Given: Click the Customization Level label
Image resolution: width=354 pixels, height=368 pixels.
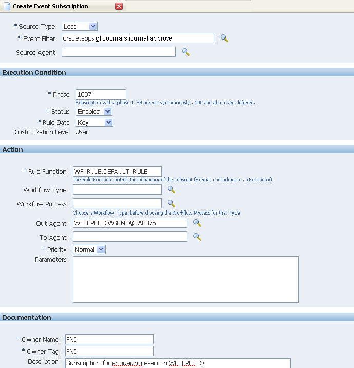Looking at the screenshot, I should (42, 132).
